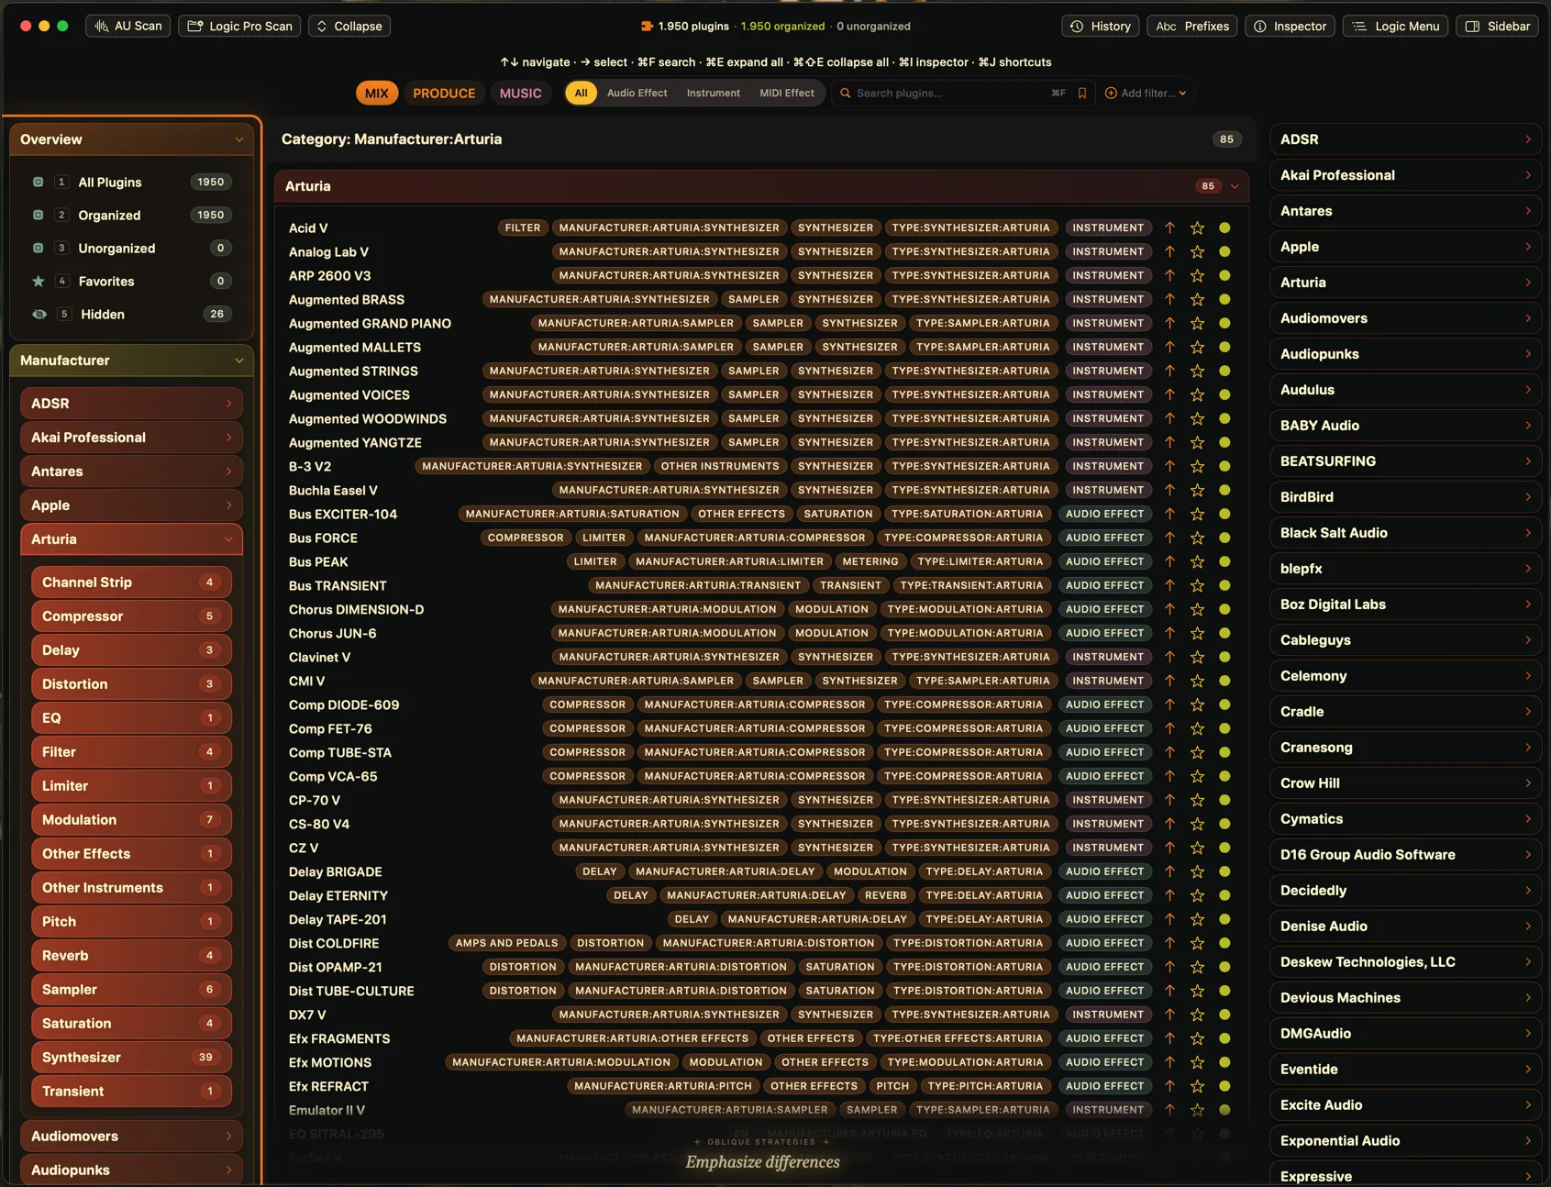Screen dimensions: 1551x1187
Task: Switch to the MUSIC tab
Action: pos(520,94)
